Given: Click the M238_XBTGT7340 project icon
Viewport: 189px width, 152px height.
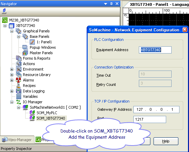Looking at the screenshot, I should pos(5,20).
